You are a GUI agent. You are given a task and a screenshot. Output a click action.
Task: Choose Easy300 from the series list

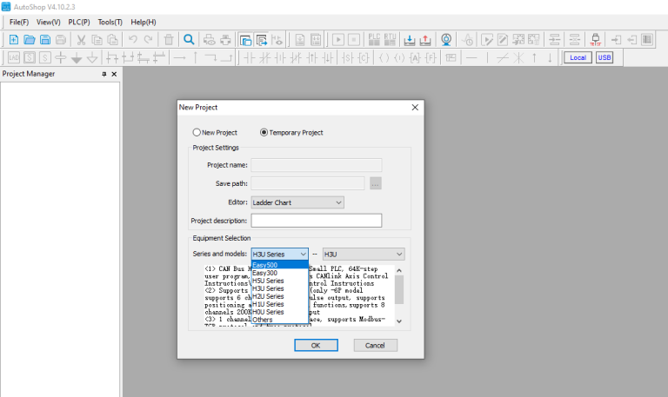[x=280, y=273]
